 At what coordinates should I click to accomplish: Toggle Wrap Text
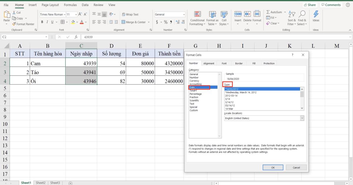pyautogui.click(x=130, y=14)
